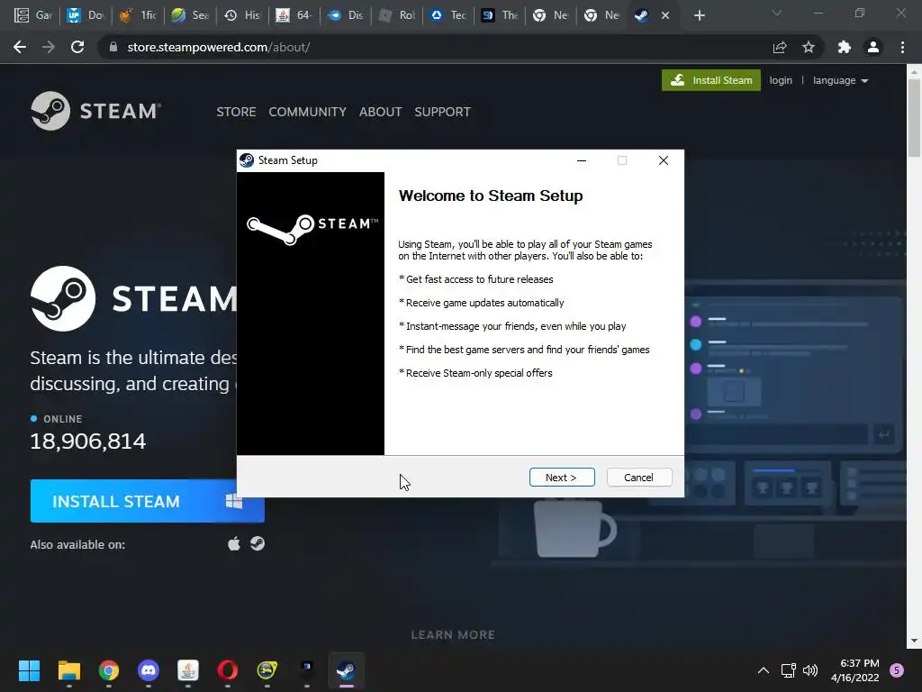Open the Windows Start menu
The width and height of the screenshot is (922, 692).
[29, 670]
